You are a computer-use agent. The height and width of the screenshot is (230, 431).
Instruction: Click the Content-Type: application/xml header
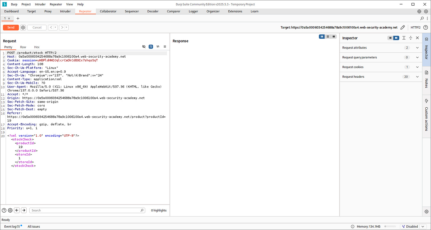coord(34,79)
